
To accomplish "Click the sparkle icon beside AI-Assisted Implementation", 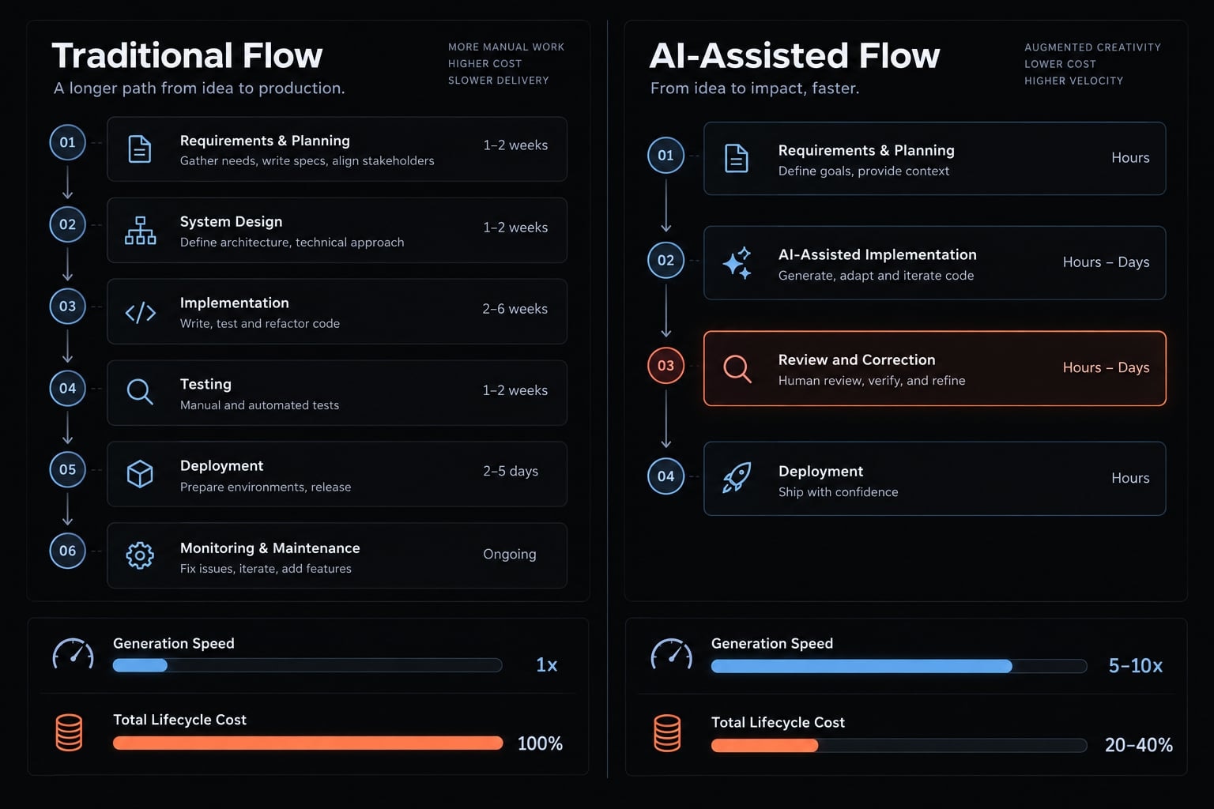I will pos(737,263).
